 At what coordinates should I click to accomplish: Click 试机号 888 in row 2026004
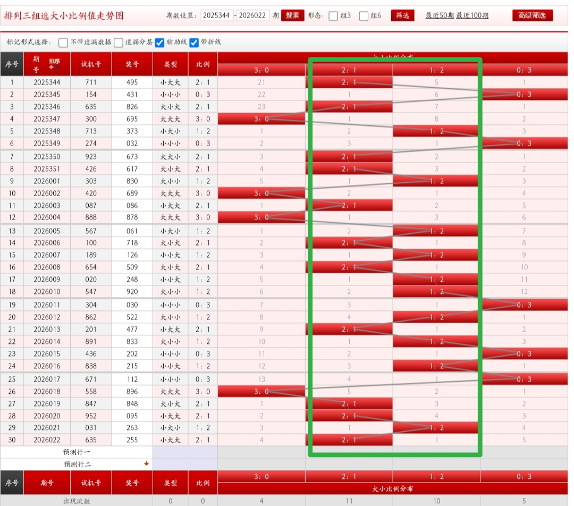pyautogui.click(x=91, y=217)
